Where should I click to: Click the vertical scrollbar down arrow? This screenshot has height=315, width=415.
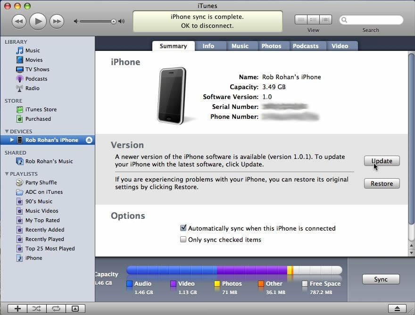point(411,253)
